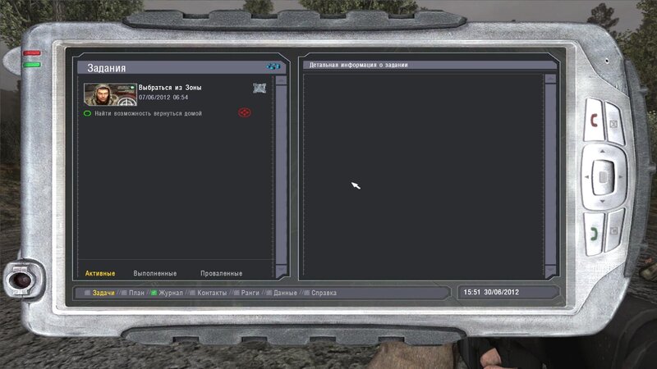Open the Журнал tab
The width and height of the screenshot is (657, 369).
point(171,293)
